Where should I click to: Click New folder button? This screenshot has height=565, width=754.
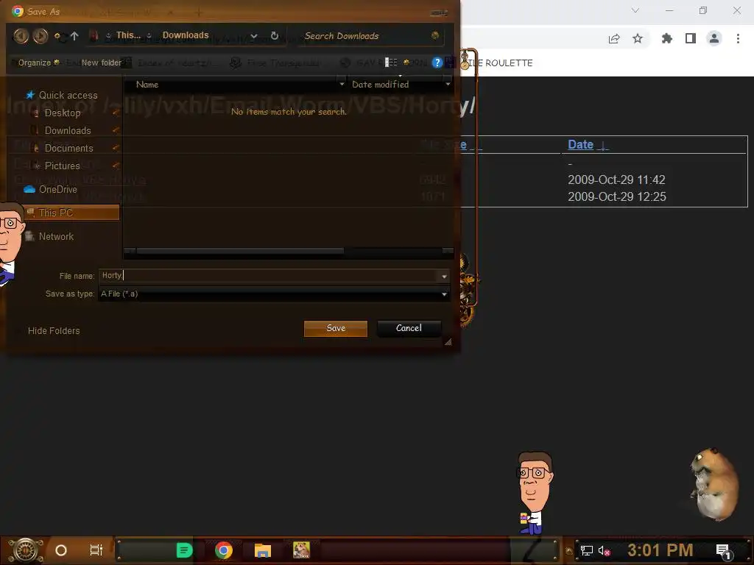(x=102, y=63)
